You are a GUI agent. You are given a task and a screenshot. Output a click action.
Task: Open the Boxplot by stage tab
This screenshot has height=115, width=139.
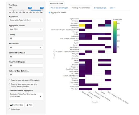(100, 8)
